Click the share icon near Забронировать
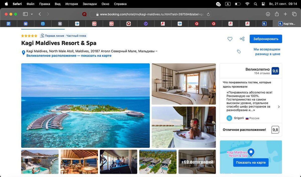 click(242, 39)
